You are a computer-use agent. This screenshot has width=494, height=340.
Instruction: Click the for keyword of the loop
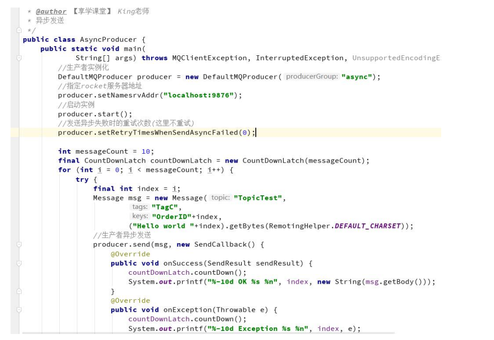[64, 170]
